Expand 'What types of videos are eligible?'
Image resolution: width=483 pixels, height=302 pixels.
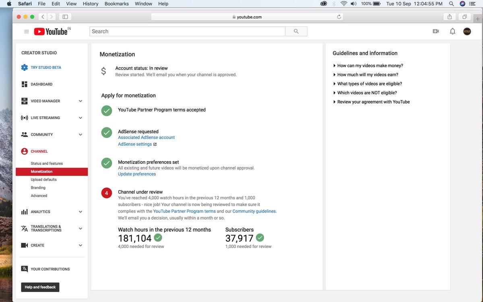pos(367,84)
